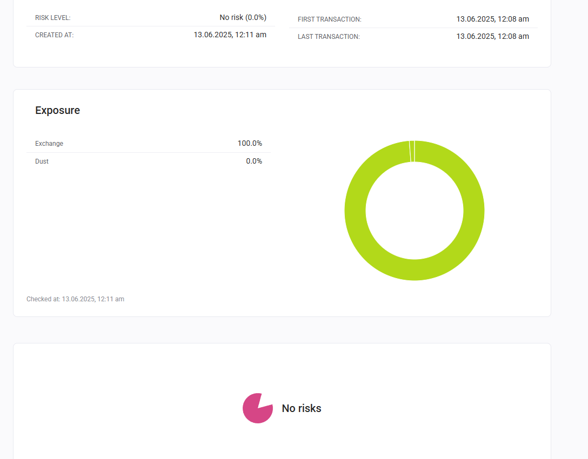Select the Exchange row label
The image size is (588, 459).
(49, 144)
